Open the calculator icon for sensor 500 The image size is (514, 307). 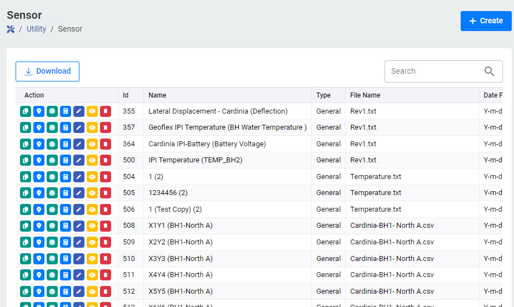click(66, 160)
